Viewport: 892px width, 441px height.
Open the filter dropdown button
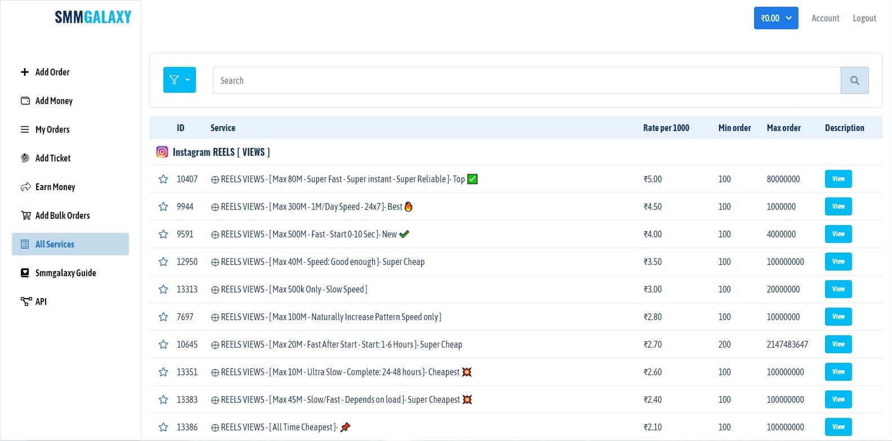tap(179, 80)
